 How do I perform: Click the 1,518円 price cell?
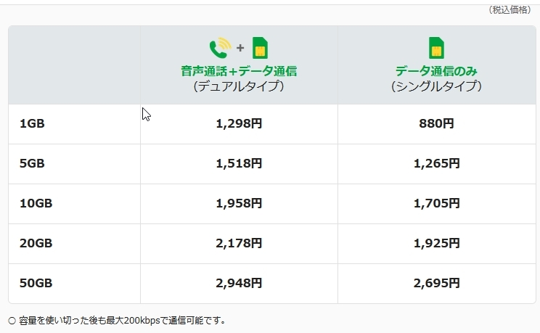click(x=239, y=164)
